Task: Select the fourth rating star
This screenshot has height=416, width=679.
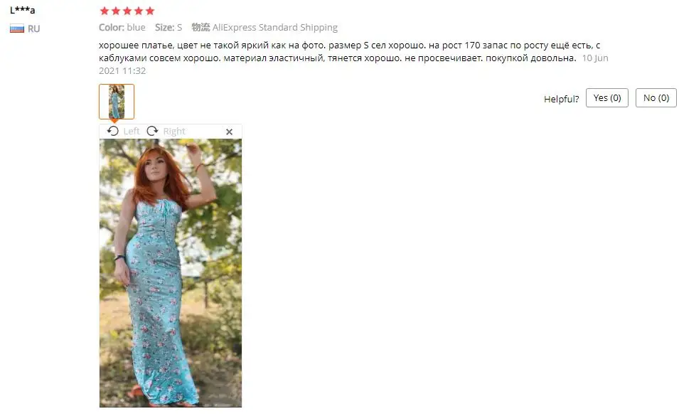Action: click(139, 11)
